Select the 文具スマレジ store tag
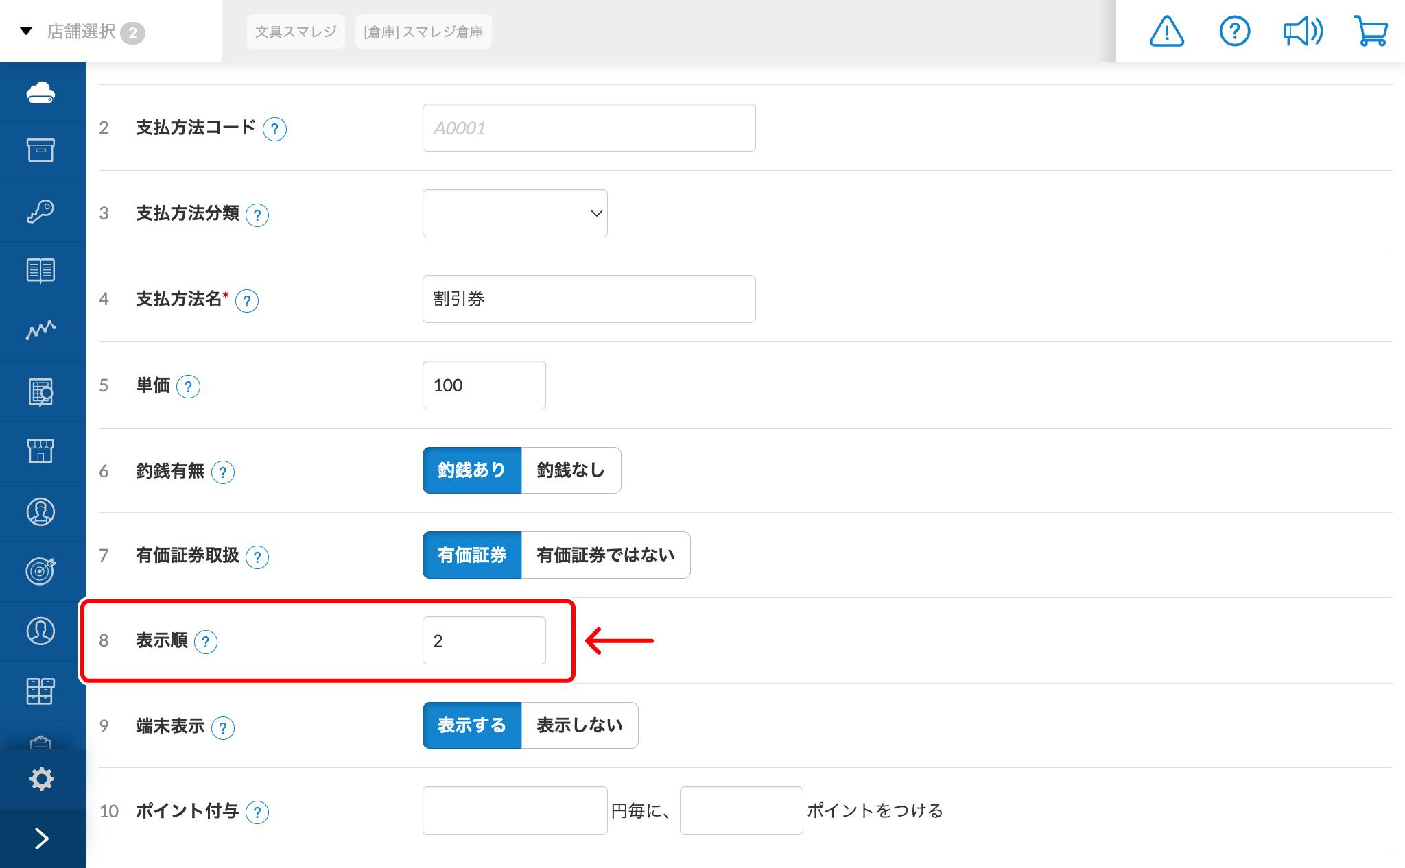Screen dimensions: 1405x868 click(296, 32)
